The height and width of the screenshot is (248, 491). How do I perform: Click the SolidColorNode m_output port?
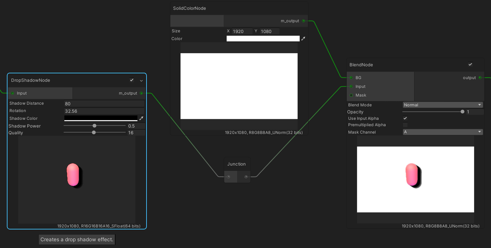coord(303,21)
